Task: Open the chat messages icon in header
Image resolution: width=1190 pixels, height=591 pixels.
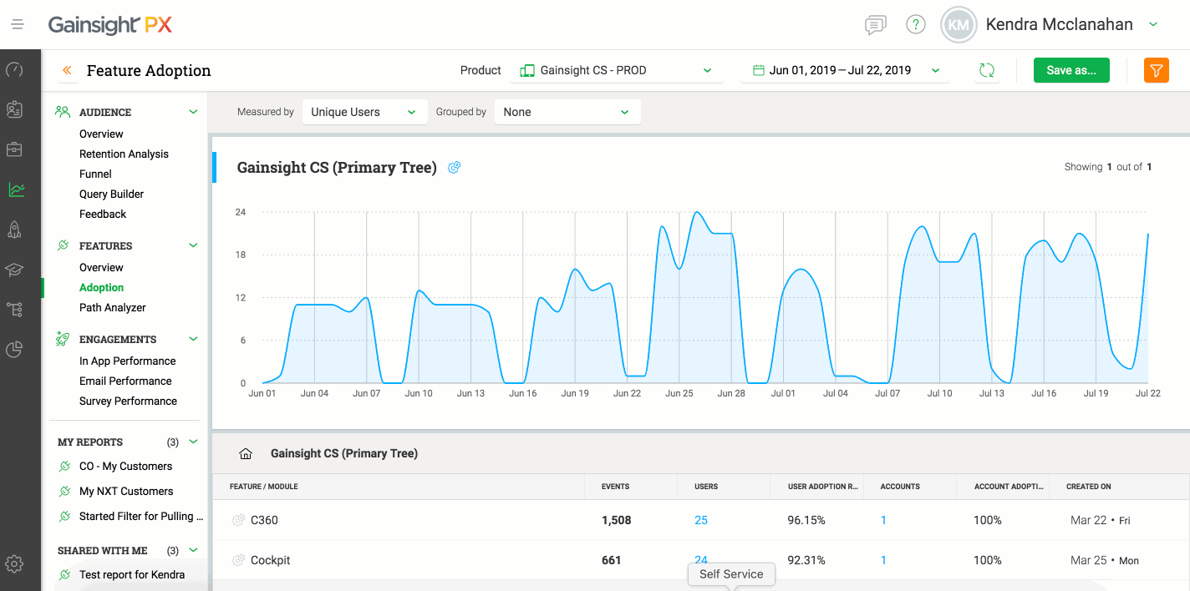Action: pyautogui.click(x=875, y=25)
